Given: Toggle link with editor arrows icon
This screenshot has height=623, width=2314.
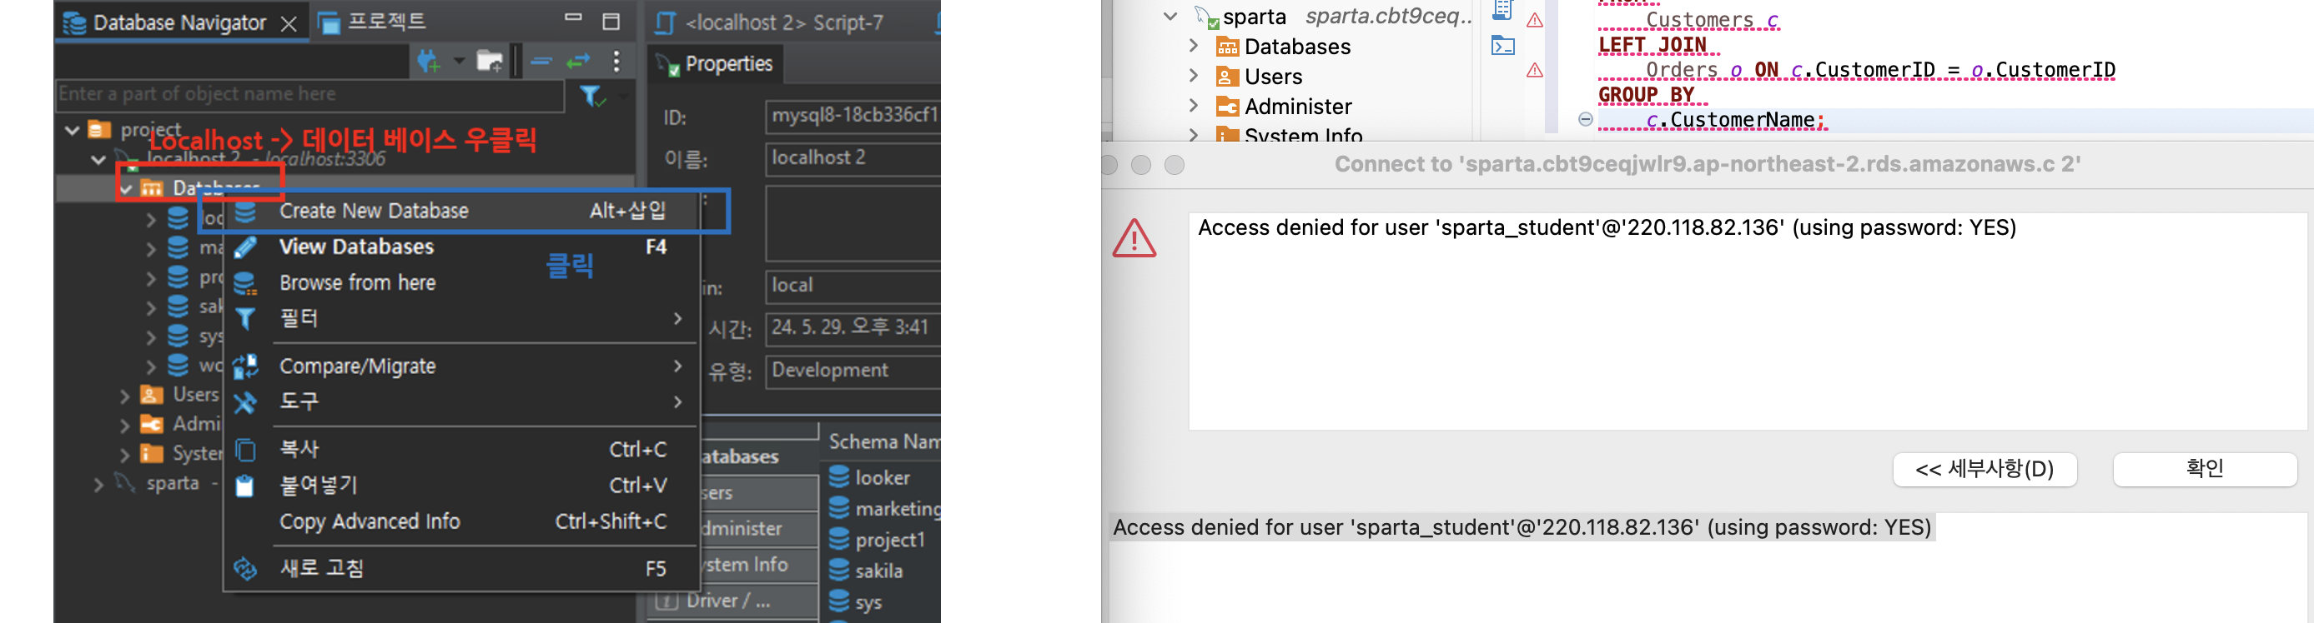Looking at the screenshot, I should coord(577,61).
